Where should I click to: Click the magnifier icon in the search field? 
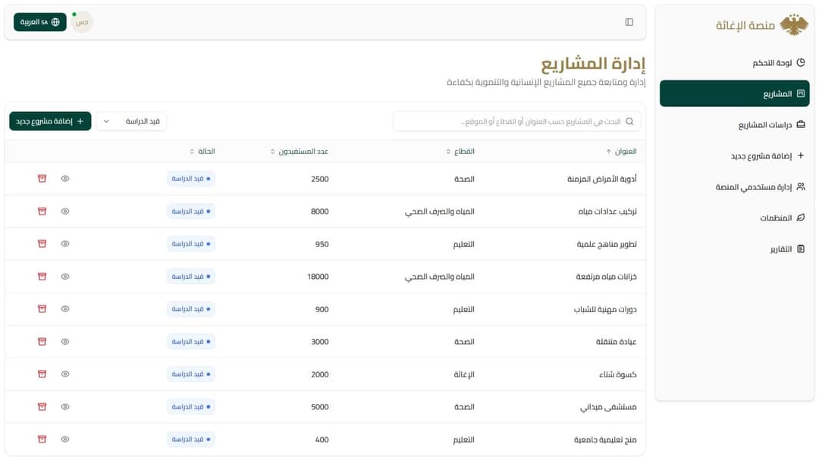[x=629, y=120]
